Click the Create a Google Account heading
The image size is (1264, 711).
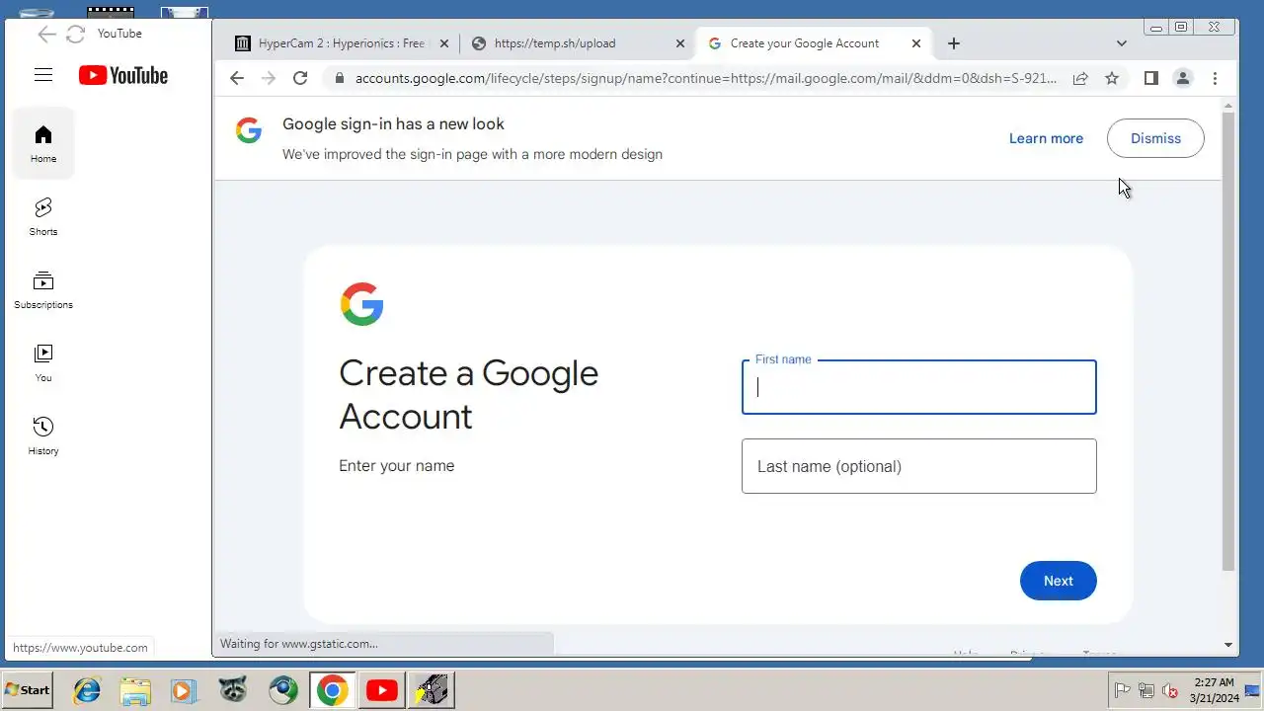(x=468, y=394)
